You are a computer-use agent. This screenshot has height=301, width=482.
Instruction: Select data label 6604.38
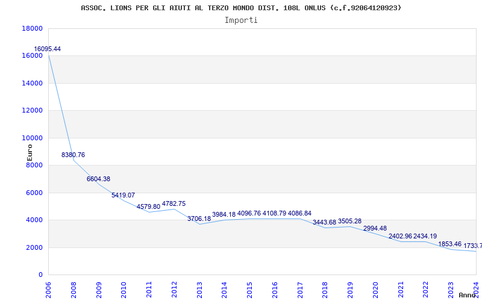pos(98,179)
